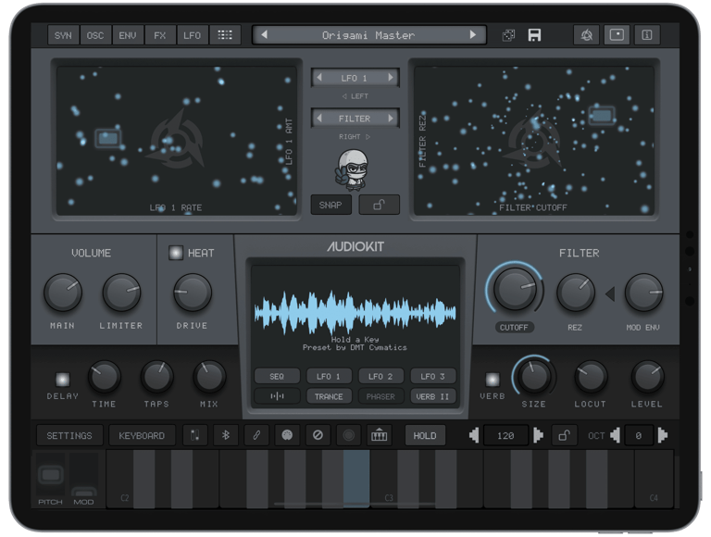711x537 pixels.
Task: Select next left pad assignment after LFO 1
Action: (391, 78)
